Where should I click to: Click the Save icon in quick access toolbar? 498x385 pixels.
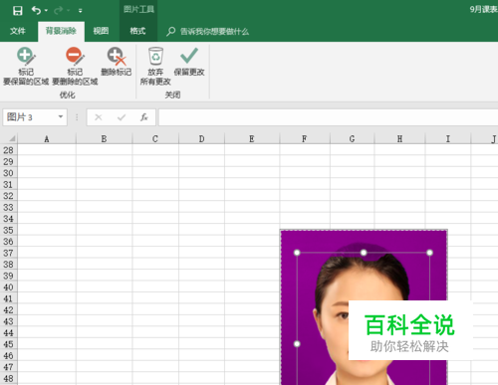pos(18,11)
